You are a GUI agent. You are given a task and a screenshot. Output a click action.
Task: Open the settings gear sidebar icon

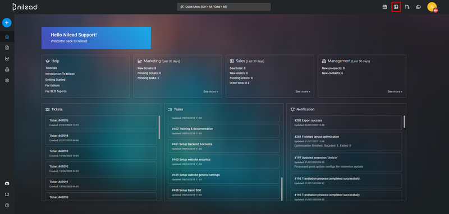(7, 81)
